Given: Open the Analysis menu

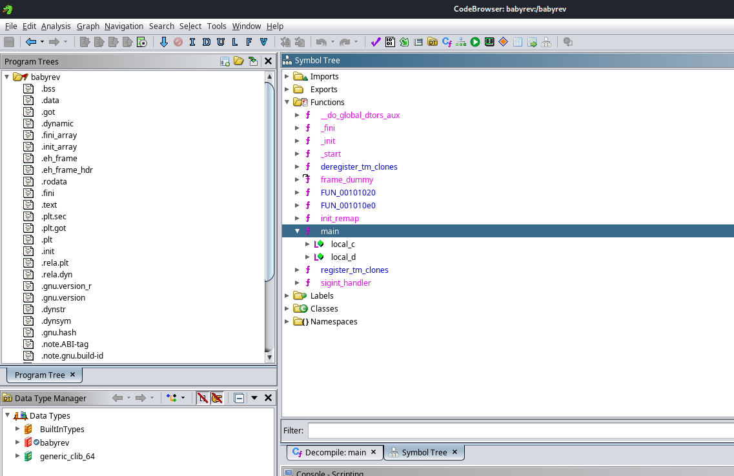Looking at the screenshot, I should (x=56, y=26).
